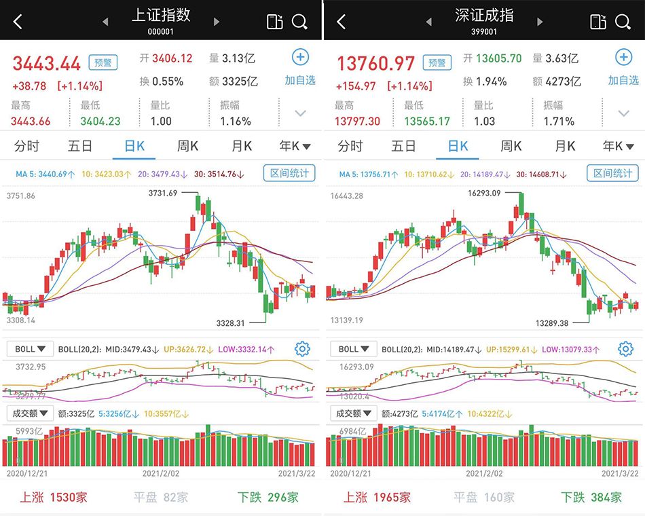Switch to the 分时 tab on 上证指数
This screenshot has width=645, height=516.
26,146
